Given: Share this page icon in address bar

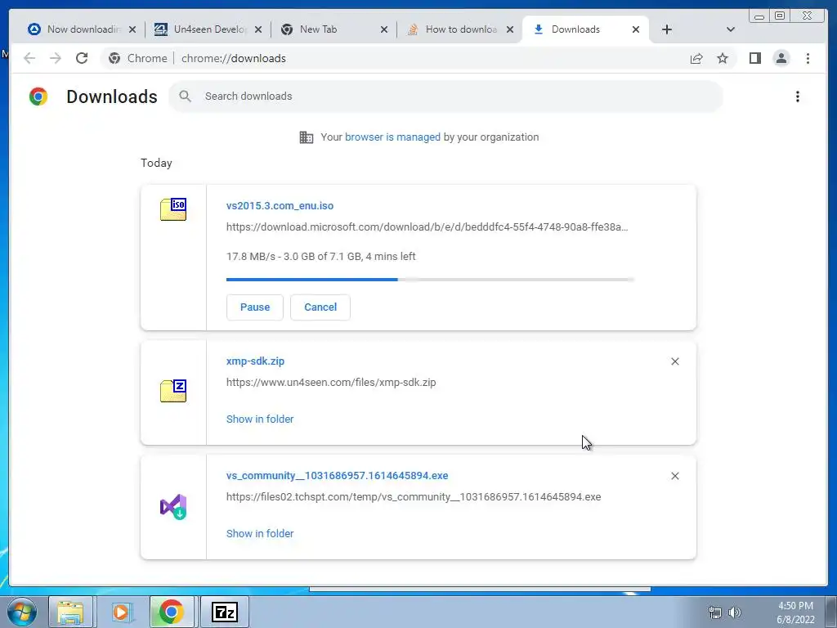Looking at the screenshot, I should click(696, 58).
